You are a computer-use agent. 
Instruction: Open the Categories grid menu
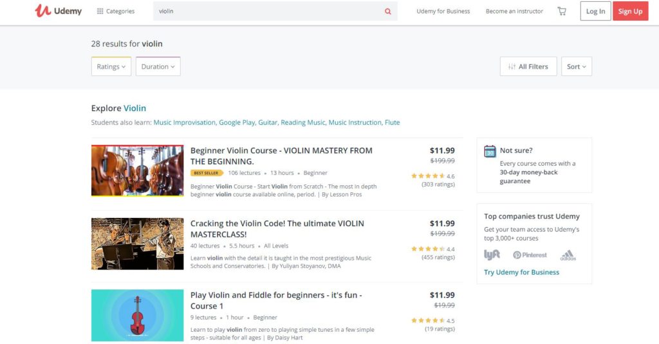pos(116,12)
